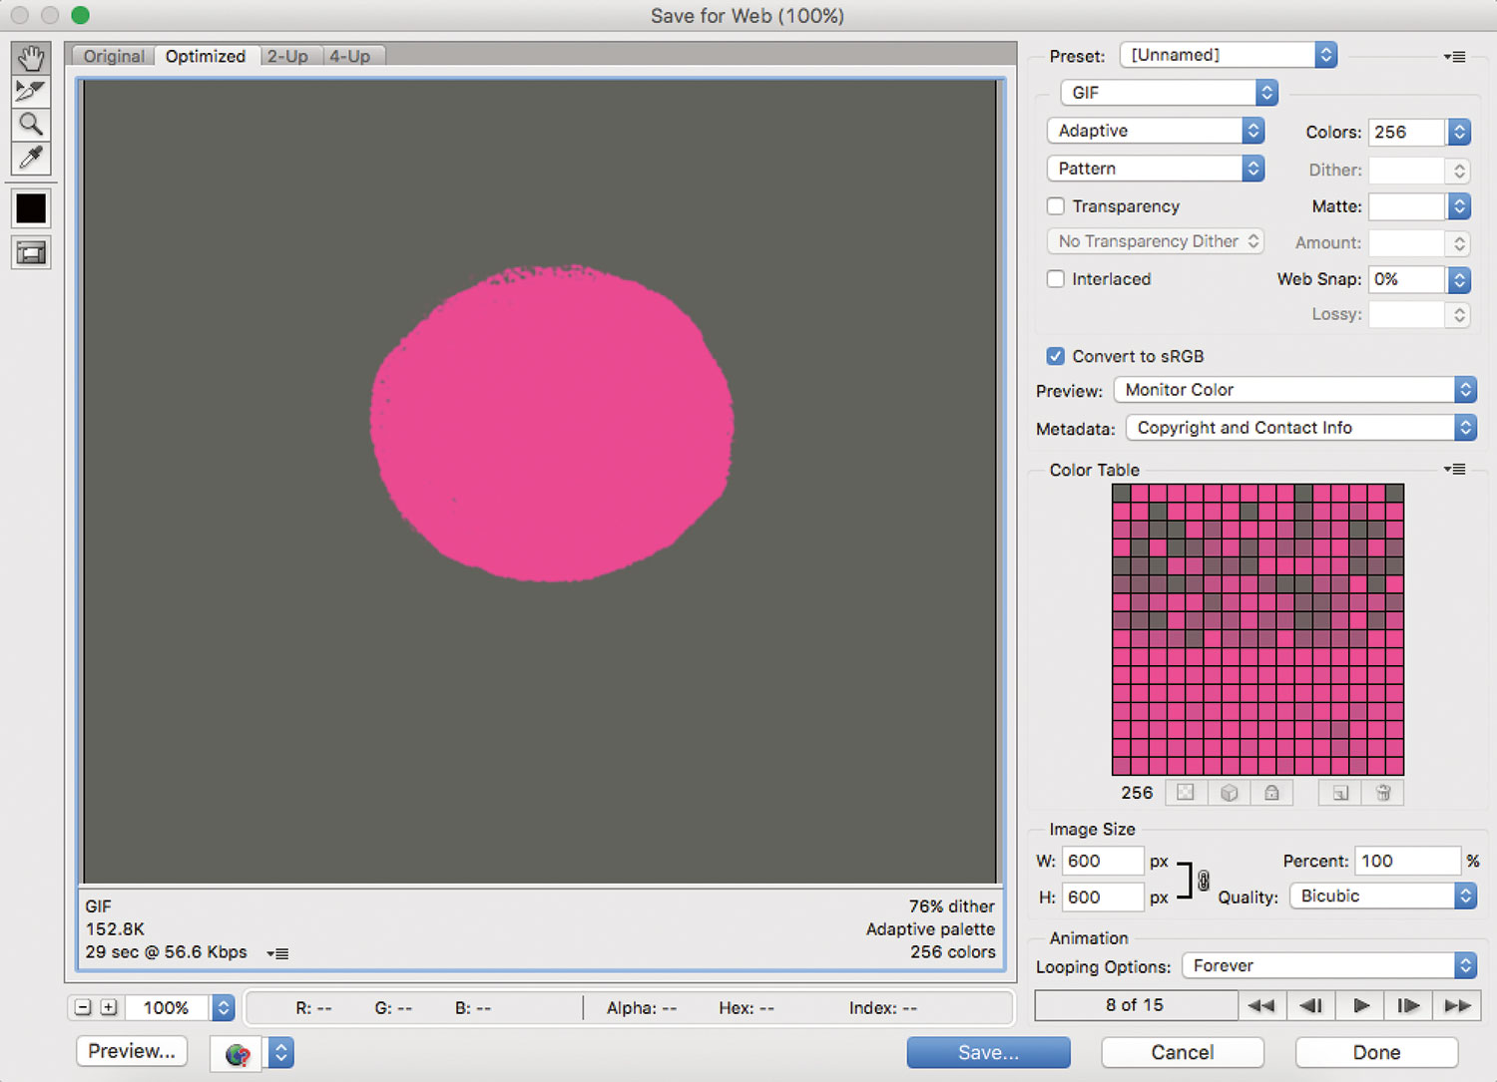The width and height of the screenshot is (1497, 1082).
Task: Open the Optimize panel menu icon
Action: [x=1455, y=57]
